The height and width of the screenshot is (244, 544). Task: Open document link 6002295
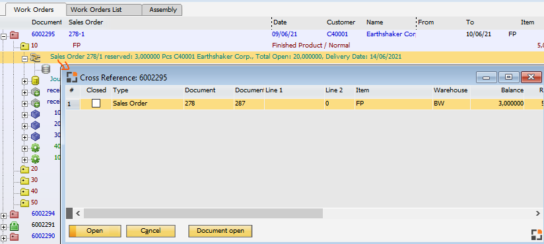click(x=44, y=34)
